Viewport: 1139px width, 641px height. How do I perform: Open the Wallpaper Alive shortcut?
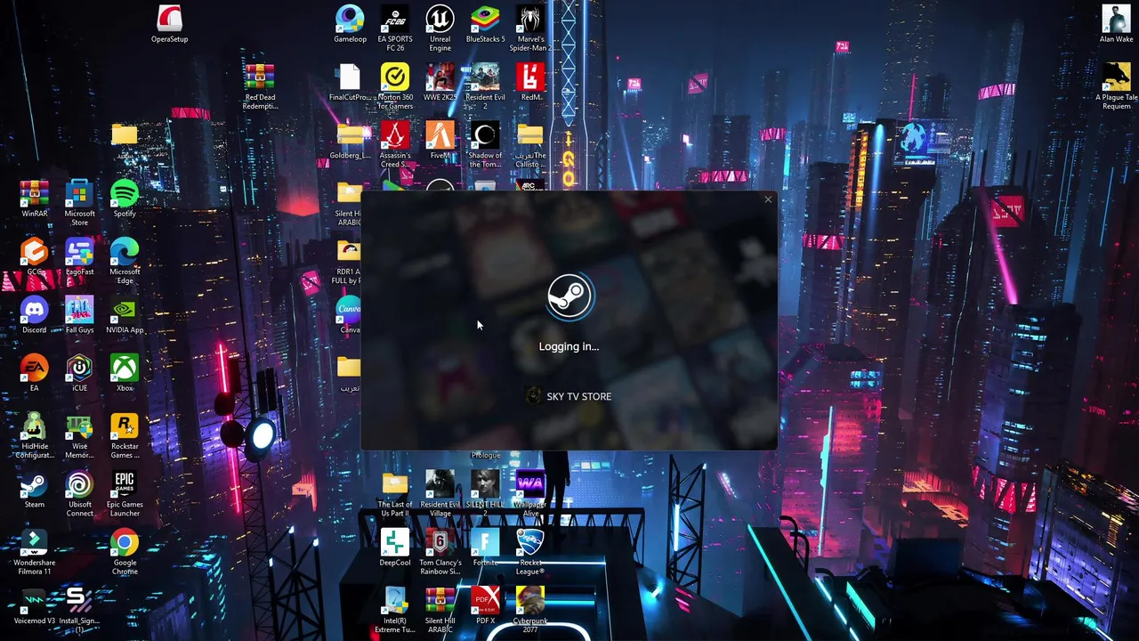pyautogui.click(x=530, y=493)
